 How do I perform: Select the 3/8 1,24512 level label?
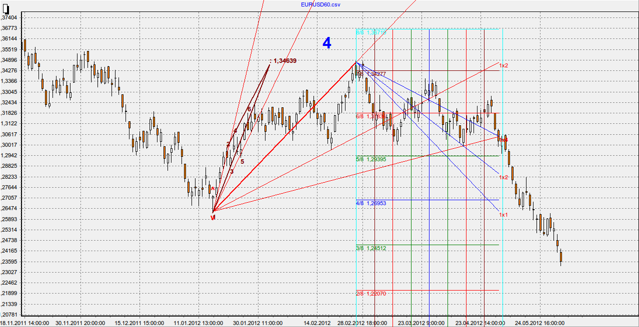370,248
